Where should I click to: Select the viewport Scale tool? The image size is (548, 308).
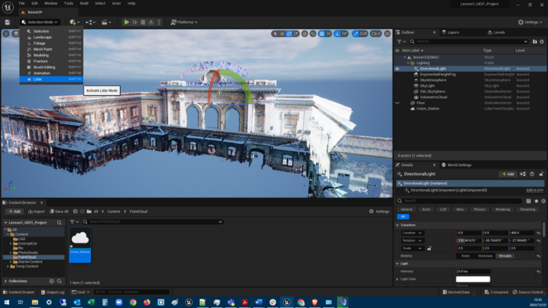pos(296,34)
